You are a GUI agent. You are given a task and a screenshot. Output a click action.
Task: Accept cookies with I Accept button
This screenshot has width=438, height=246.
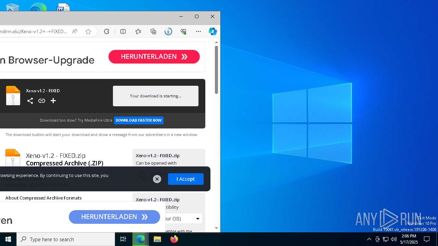point(186,179)
